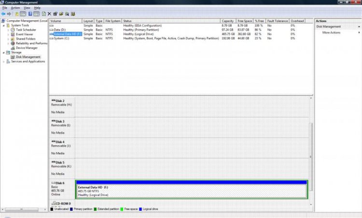Screen dimensions: 362x218
Task: Click the Up One Level folder icon
Action: pyautogui.click(x=16, y=14)
